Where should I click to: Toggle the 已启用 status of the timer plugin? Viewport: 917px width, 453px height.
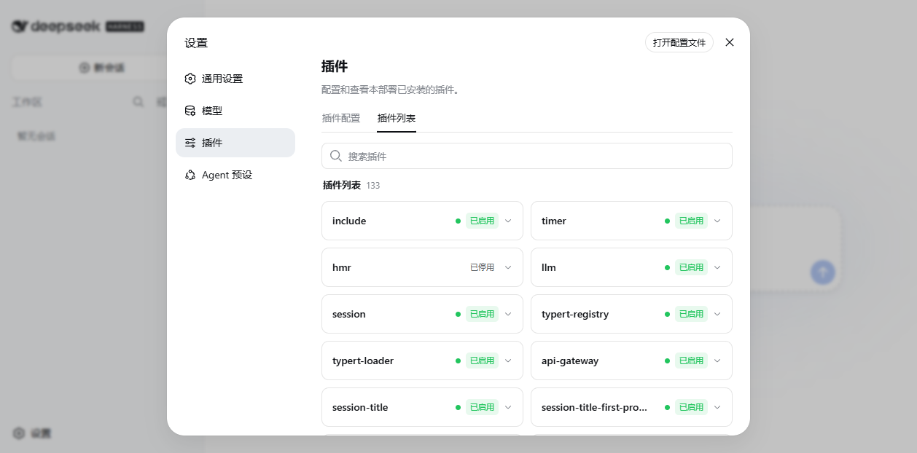coord(691,221)
